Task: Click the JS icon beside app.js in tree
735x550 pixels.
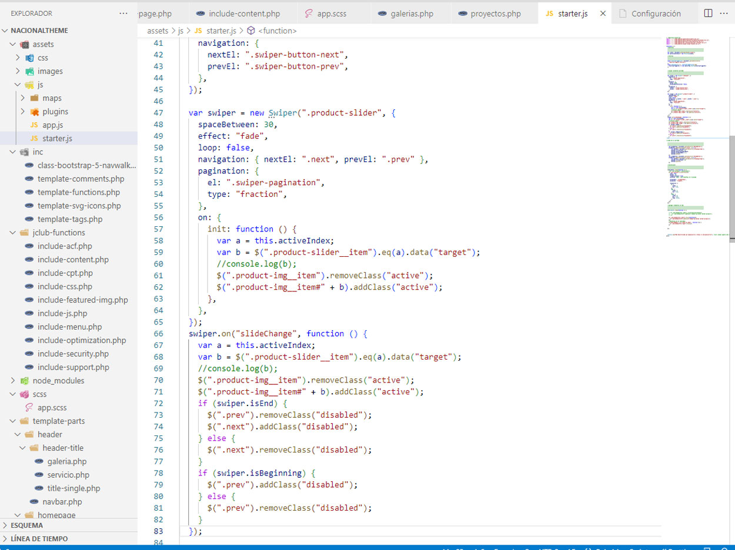Action: coord(34,125)
